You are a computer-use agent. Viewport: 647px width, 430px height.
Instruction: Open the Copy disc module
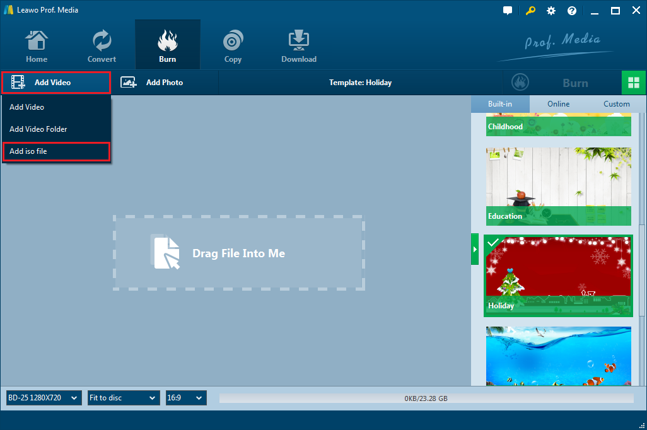(233, 46)
